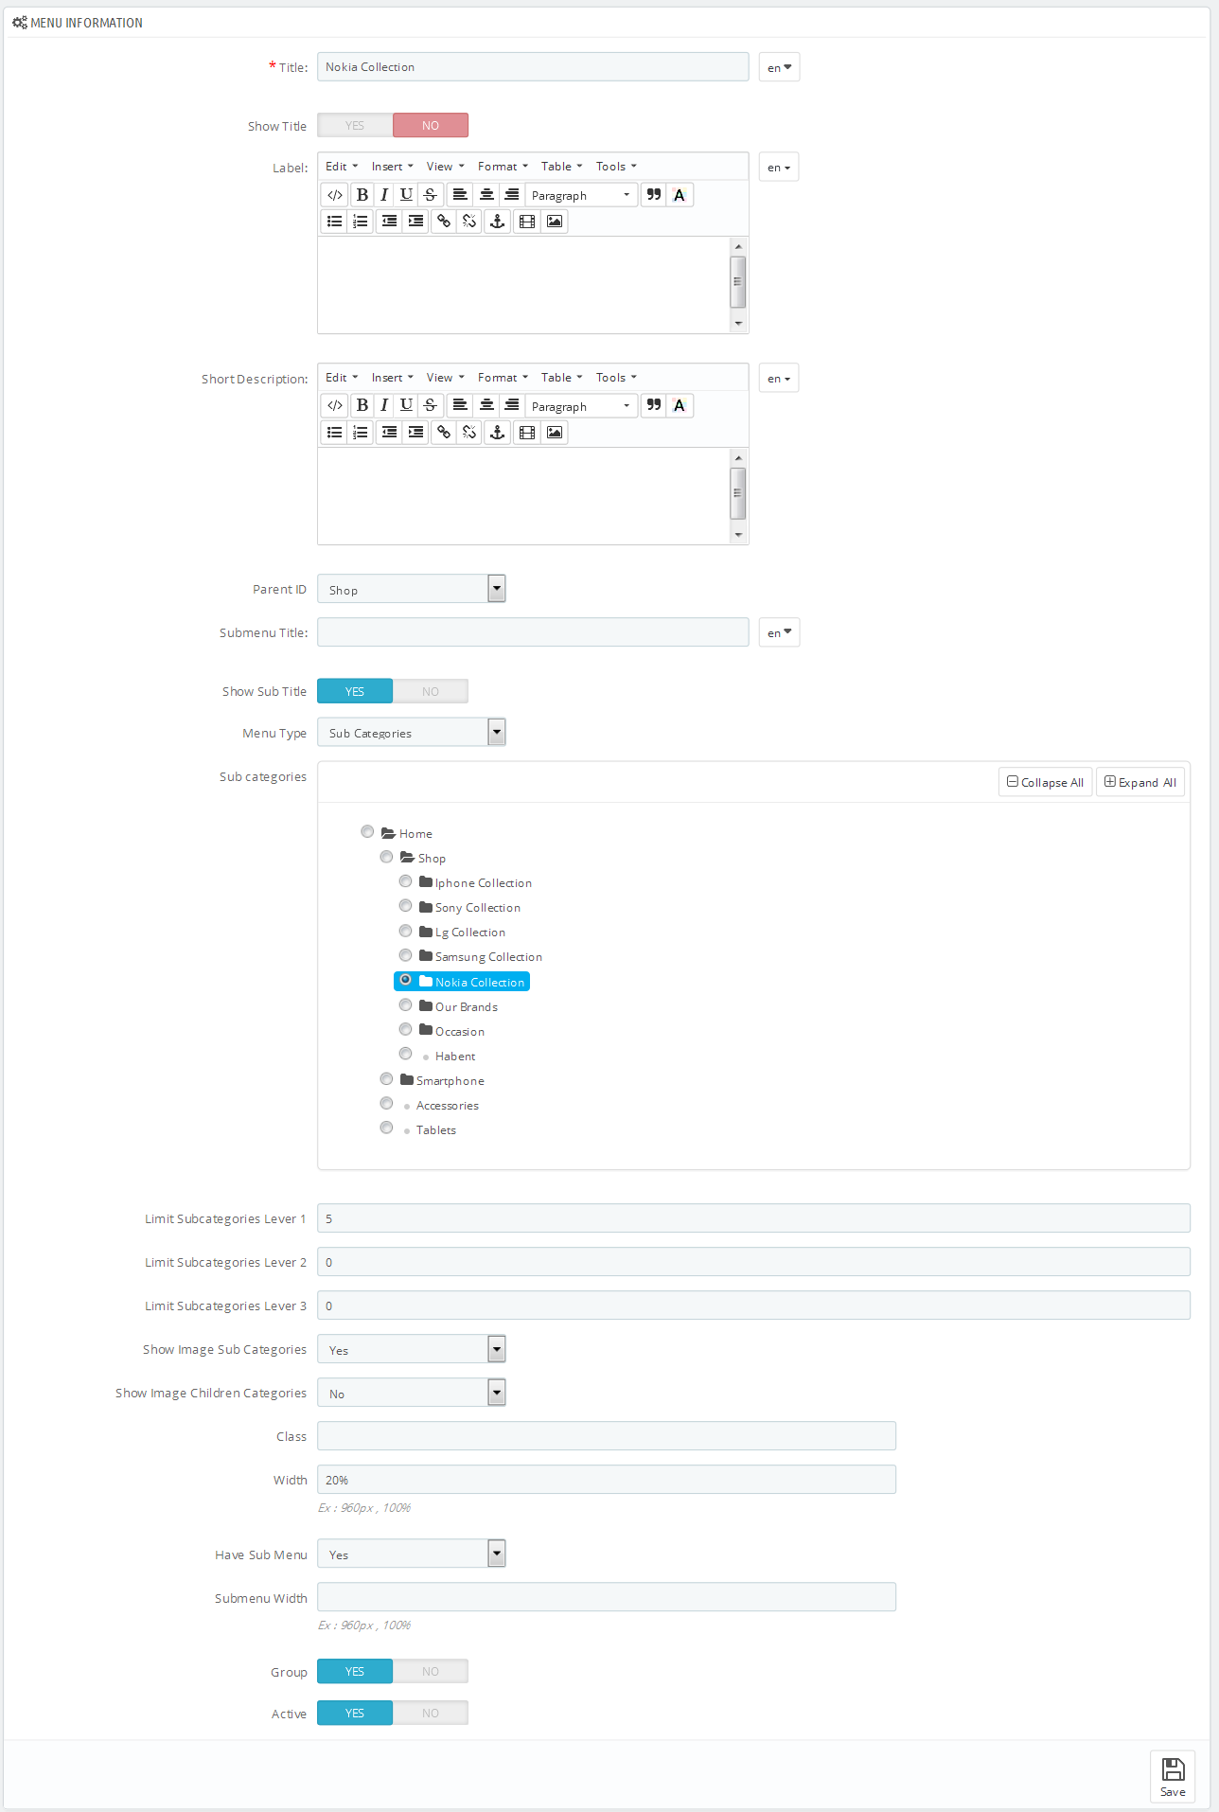Open the Parent ID dropdown
The height and width of the screenshot is (1812, 1219).
point(412,589)
